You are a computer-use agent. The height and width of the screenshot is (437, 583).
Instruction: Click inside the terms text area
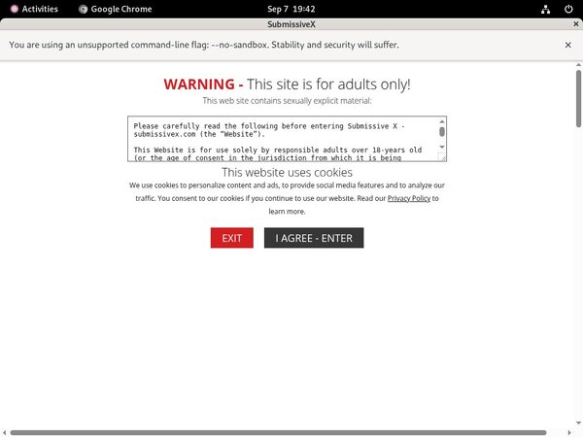coord(282,138)
